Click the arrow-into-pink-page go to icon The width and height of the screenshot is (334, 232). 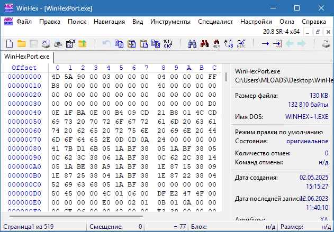pyautogui.click(x=277, y=43)
